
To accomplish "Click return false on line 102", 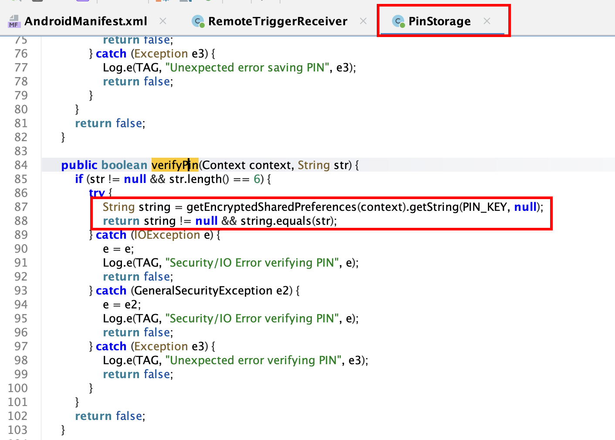I will [x=110, y=416].
